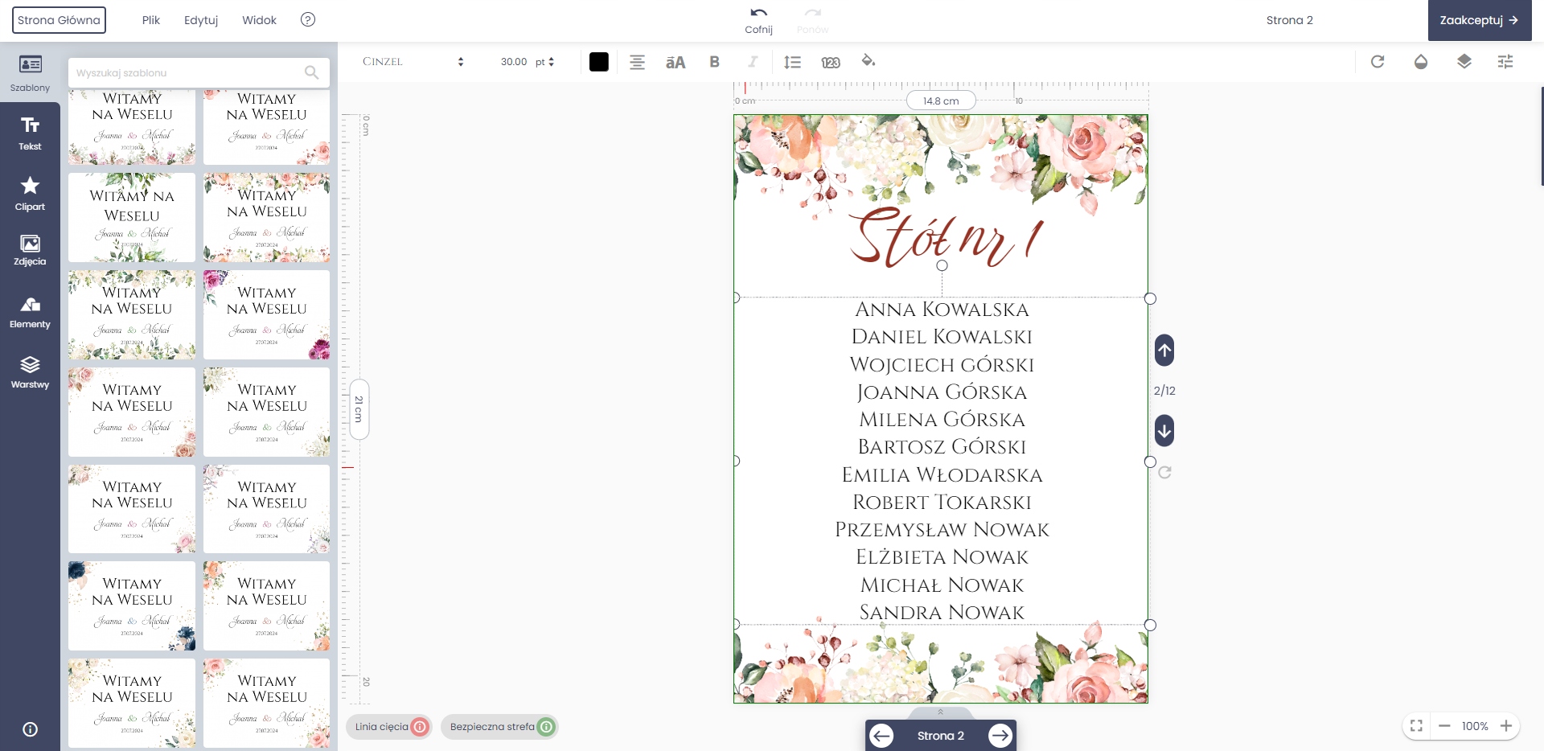
Task: Toggle Bezpieczna strefa safe zone indicator
Action: [x=500, y=727]
